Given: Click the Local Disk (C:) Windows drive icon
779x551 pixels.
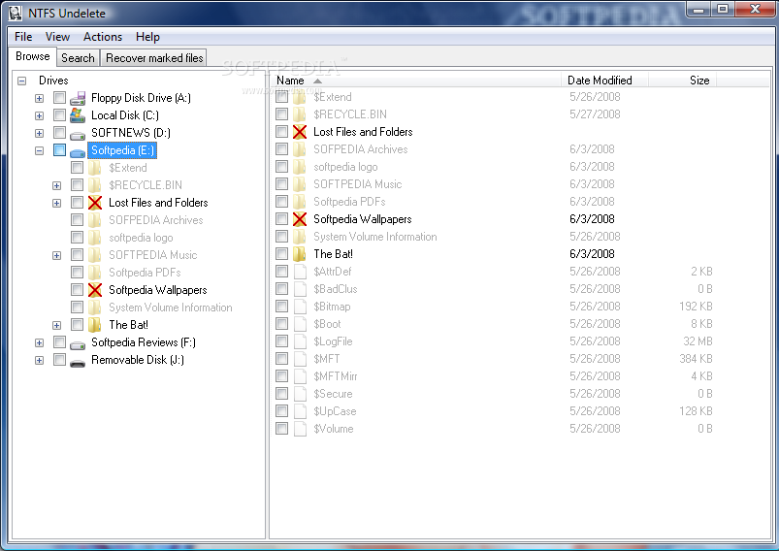Looking at the screenshot, I should coord(78,115).
